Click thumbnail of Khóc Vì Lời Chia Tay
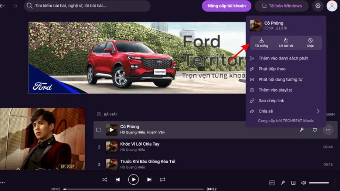Viewport: 340px width, 191px height. coord(111,147)
